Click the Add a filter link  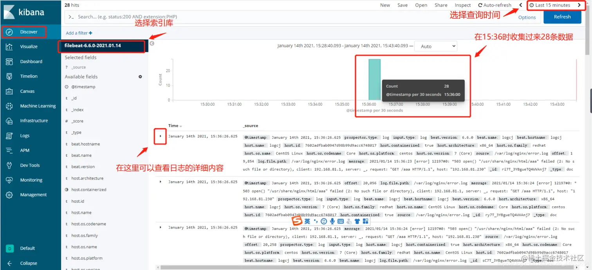pos(79,33)
